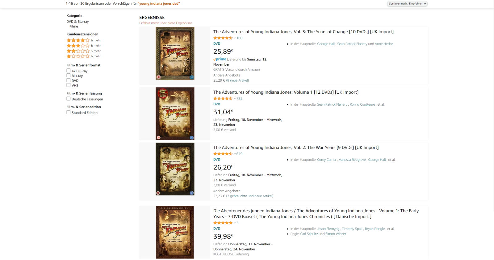The image size is (494, 260).
Task: Click star rating of Vol. 2 War Years
Action: [x=223, y=154]
